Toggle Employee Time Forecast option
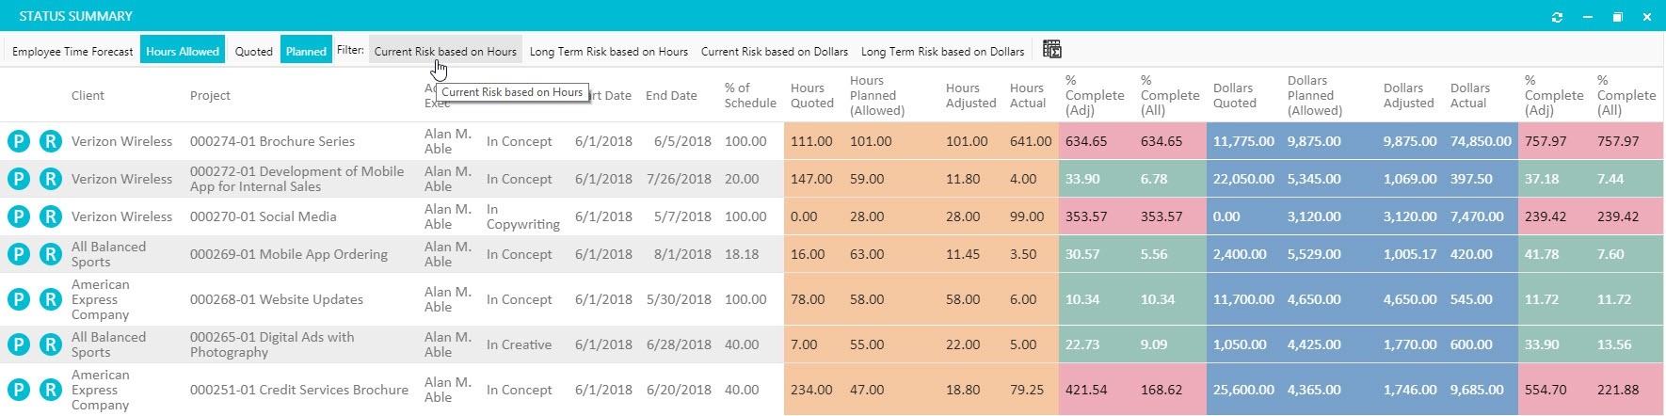Screen dimensions: 1666x416 coord(72,51)
